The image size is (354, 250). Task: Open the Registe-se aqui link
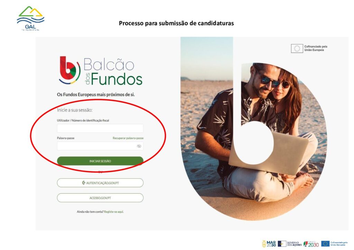coord(114,212)
